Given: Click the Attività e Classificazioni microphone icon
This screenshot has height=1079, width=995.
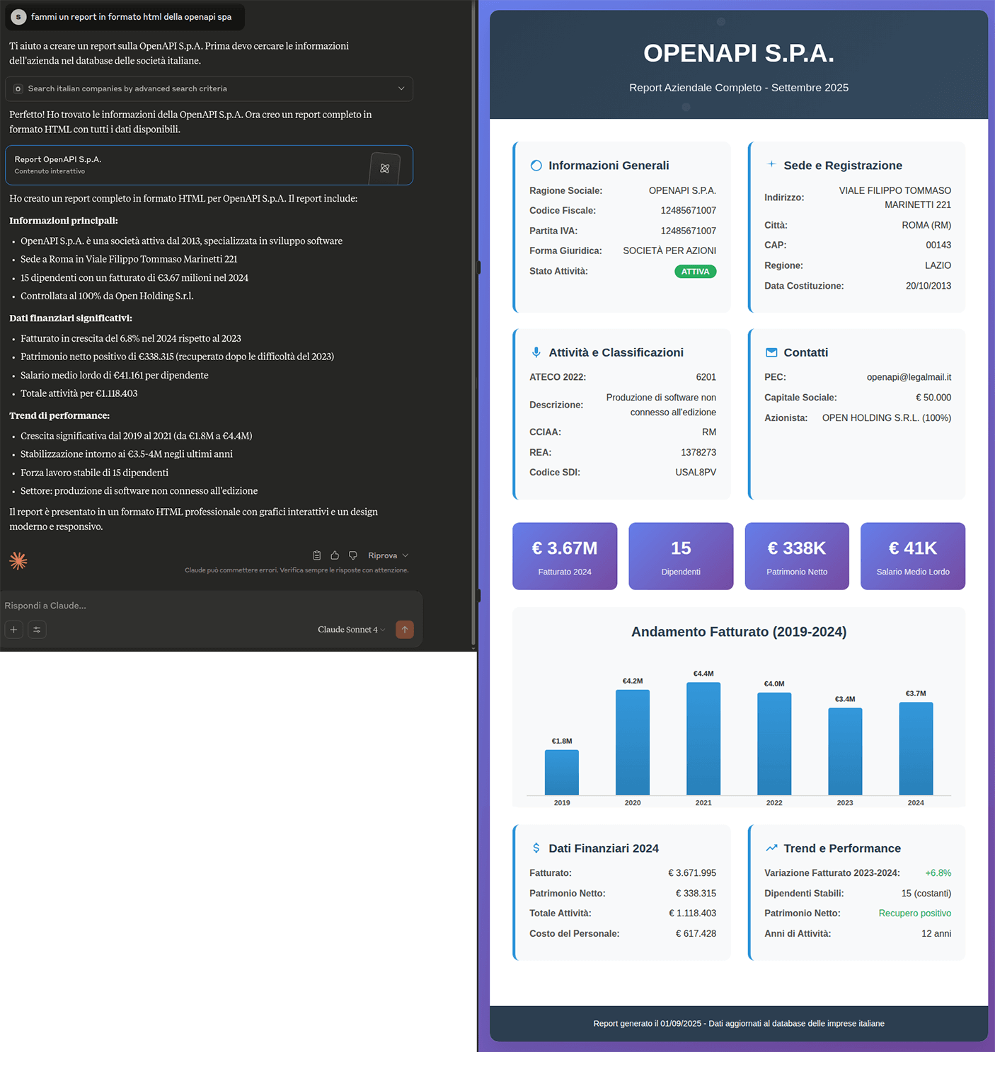Looking at the screenshot, I should (x=536, y=352).
